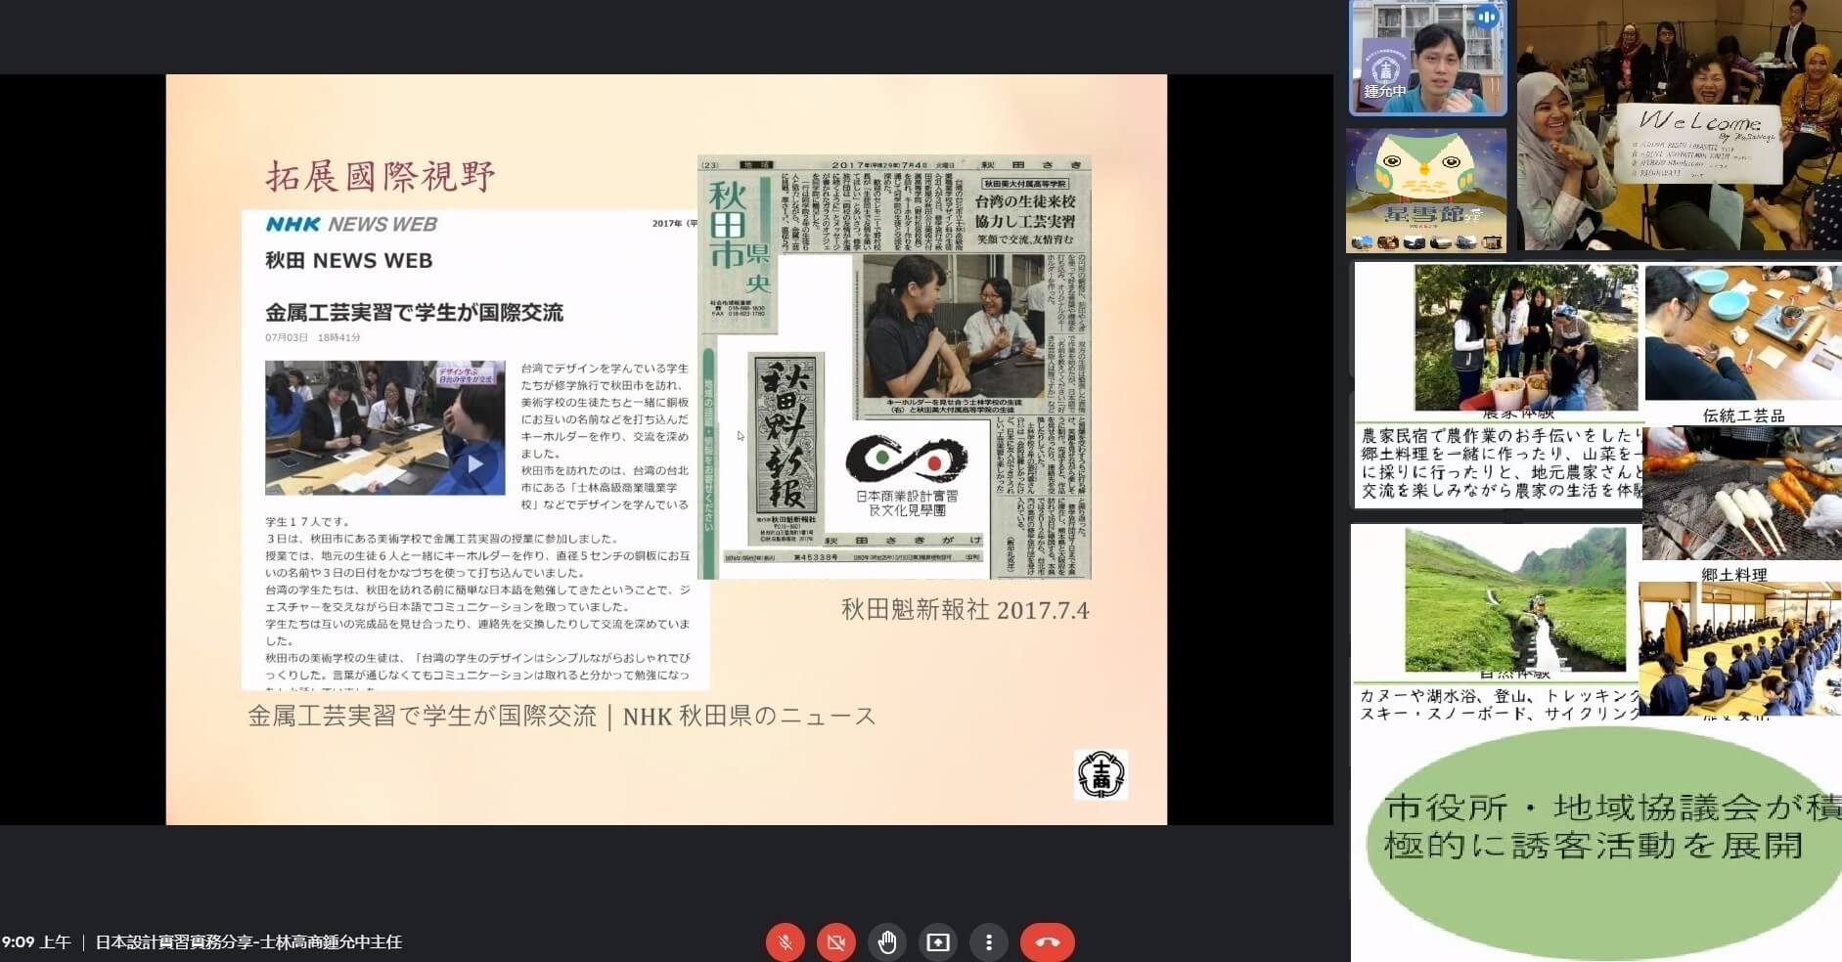
Task: Click the present screen icon
Action: pyautogui.click(x=938, y=942)
